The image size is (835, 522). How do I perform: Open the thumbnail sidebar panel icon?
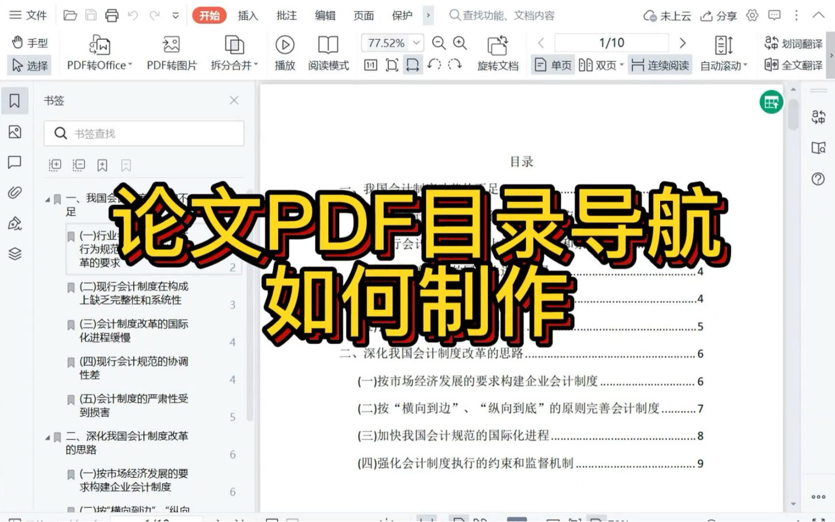tap(15, 132)
